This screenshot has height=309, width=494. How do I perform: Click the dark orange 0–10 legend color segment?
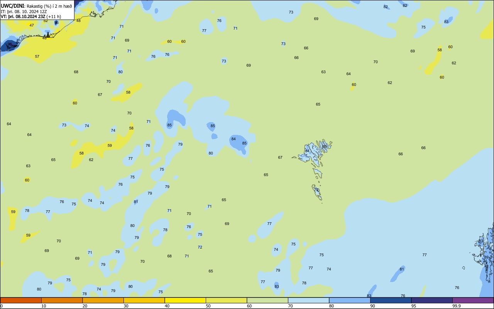(x=21, y=300)
